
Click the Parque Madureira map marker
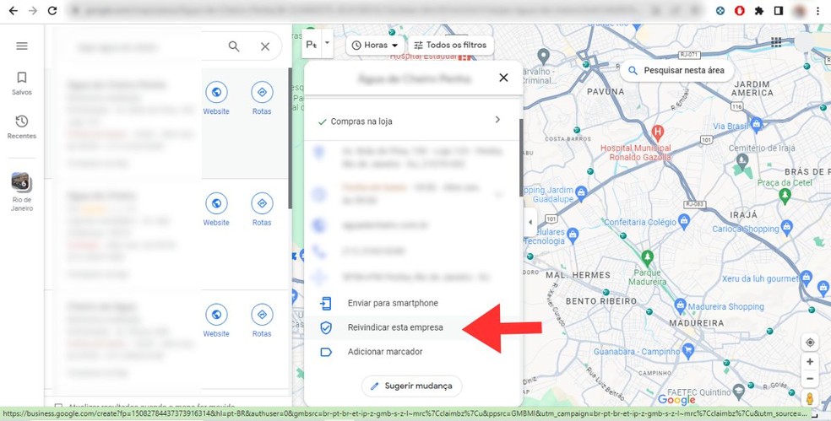coord(647,258)
